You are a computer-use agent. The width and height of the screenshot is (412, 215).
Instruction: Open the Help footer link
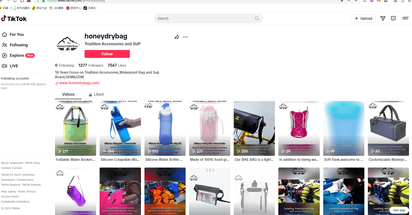[4, 191]
